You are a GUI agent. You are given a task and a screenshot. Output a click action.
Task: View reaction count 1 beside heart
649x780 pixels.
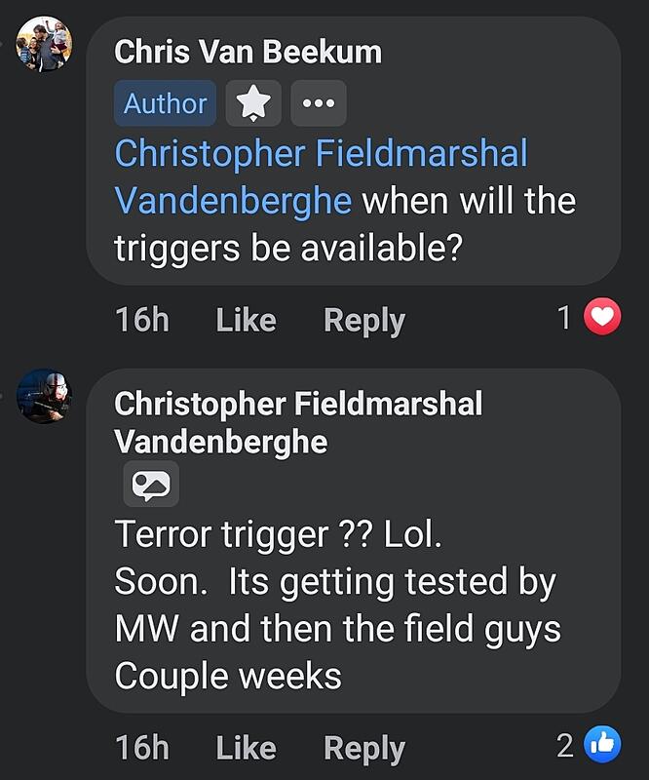564,318
